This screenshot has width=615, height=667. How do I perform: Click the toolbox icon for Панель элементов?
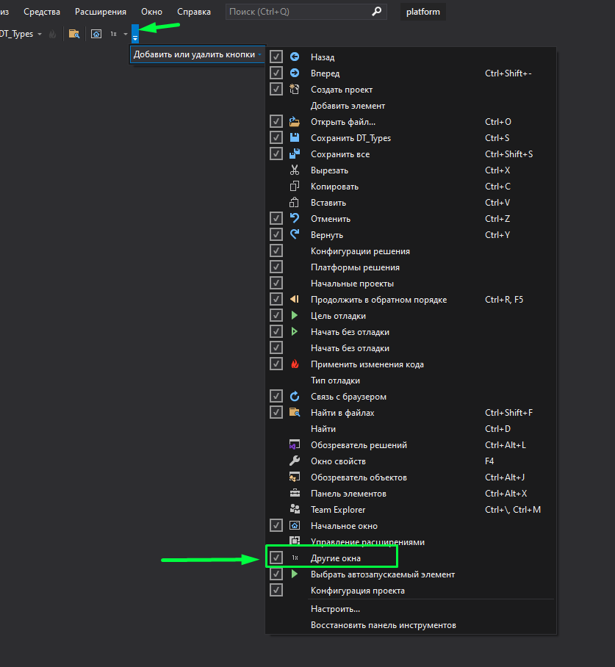click(x=295, y=494)
